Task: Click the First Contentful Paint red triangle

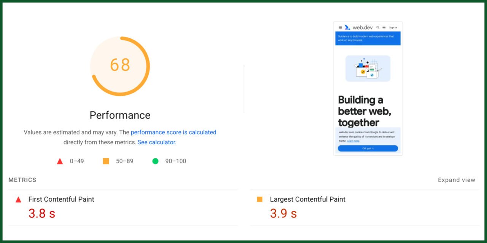Action: coord(18,199)
